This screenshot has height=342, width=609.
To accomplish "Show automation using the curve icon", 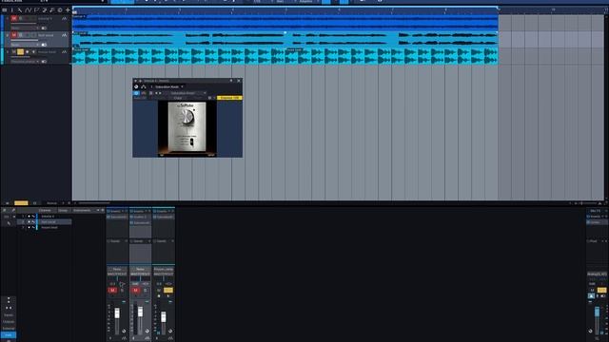I will click(x=28, y=10).
